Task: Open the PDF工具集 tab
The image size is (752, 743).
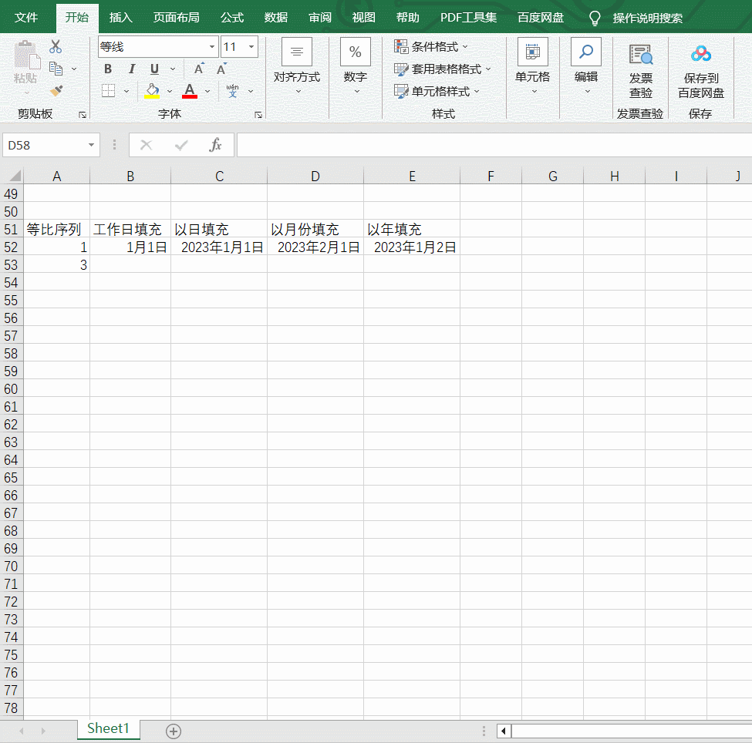Action: click(x=469, y=18)
